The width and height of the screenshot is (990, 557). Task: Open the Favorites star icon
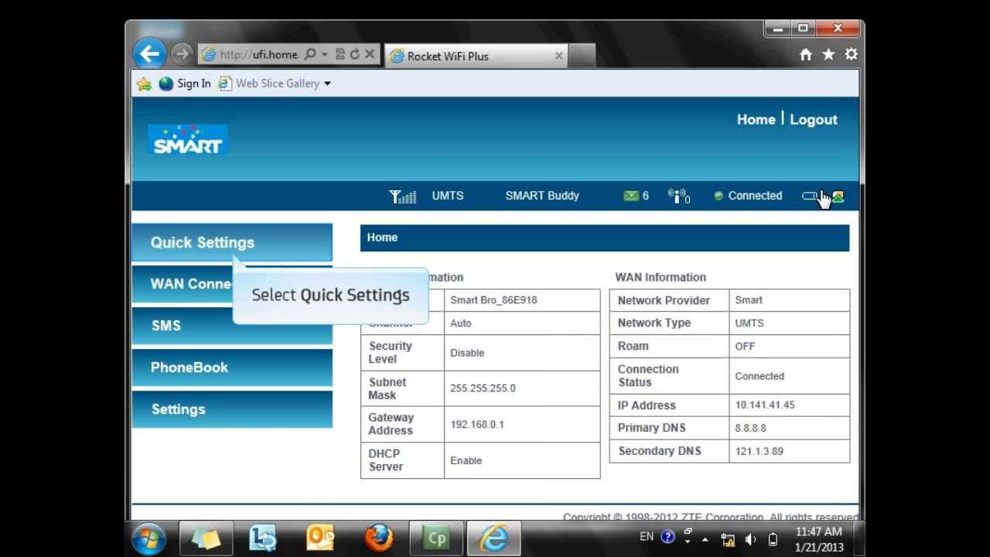click(x=828, y=54)
